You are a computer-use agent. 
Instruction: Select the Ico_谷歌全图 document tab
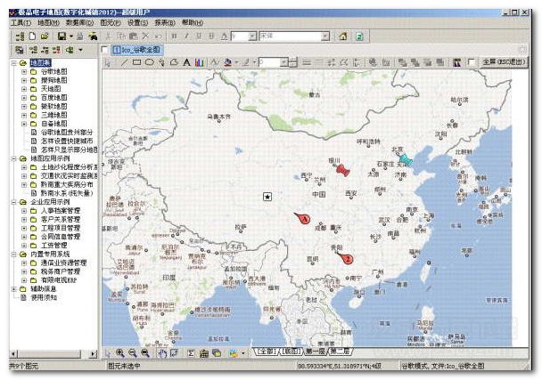coord(137,50)
